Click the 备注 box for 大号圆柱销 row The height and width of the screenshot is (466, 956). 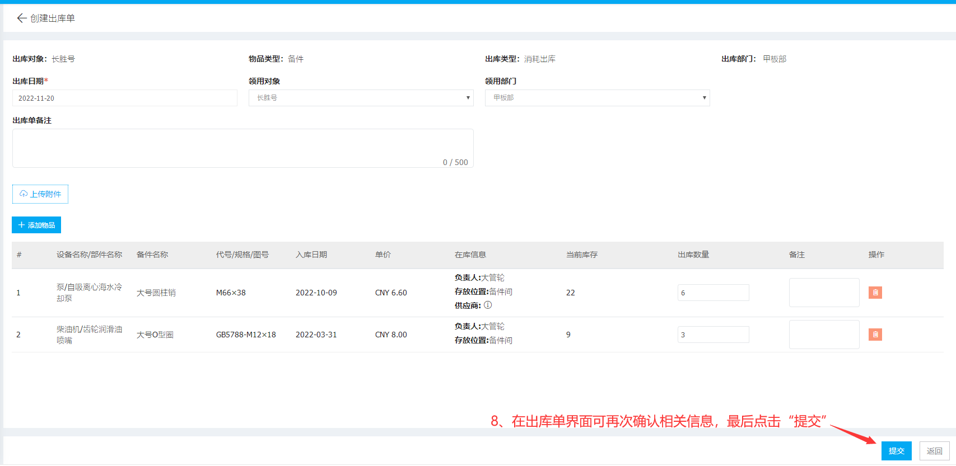coord(824,293)
